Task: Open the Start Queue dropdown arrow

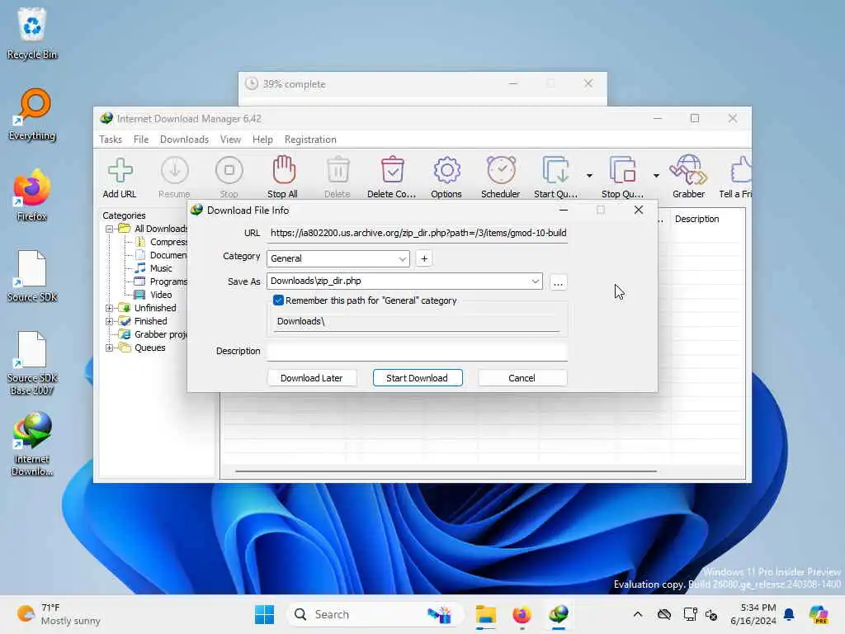Action: (x=589, y=176)
